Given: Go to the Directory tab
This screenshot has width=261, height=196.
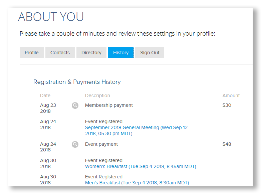Looking at the screenshot, I should tap(91, 53).
